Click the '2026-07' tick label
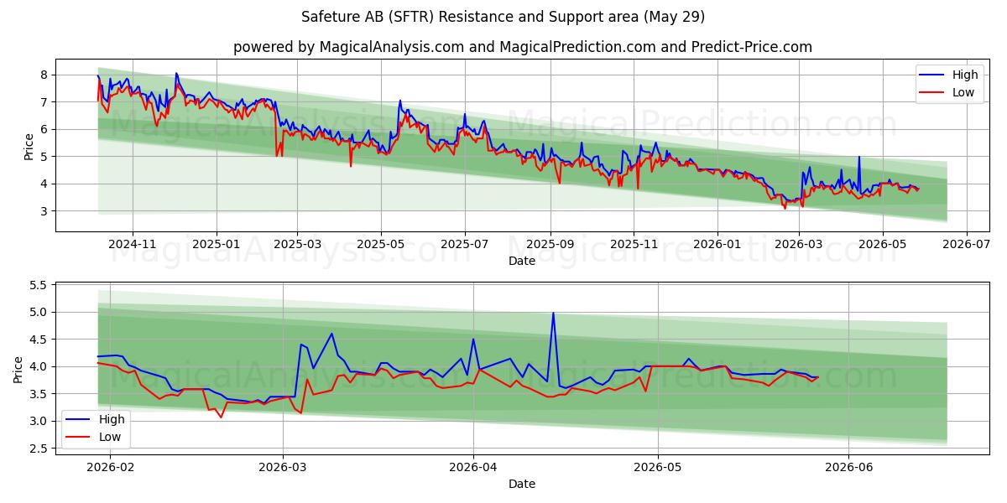This screenshot has width=1007, height=503. pyautogui.click(x=967, y=244)
